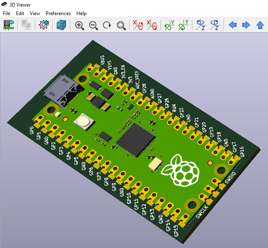The image size is (268, 248).
Task: Rotate Z clockwise
Action: tap(201, 25)
